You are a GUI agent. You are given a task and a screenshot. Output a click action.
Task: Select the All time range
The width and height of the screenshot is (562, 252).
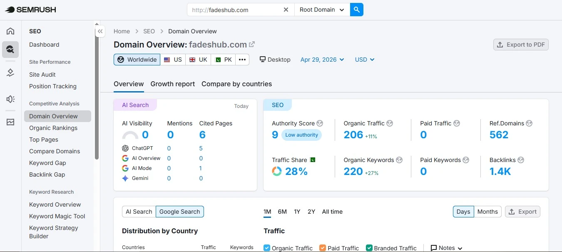point(332,212)
